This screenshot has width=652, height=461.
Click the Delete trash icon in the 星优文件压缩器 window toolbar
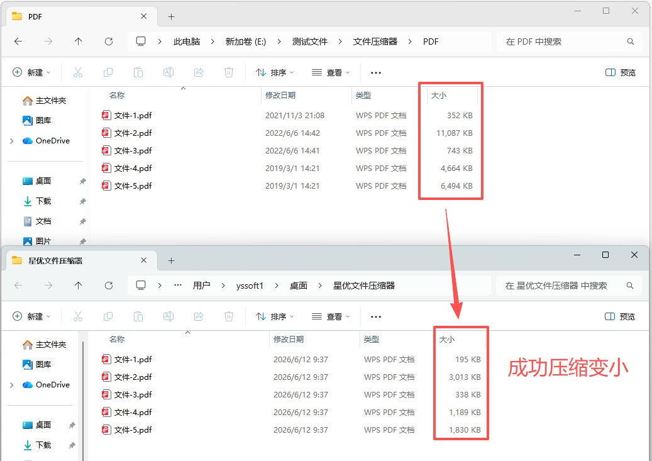pos(229,316)
